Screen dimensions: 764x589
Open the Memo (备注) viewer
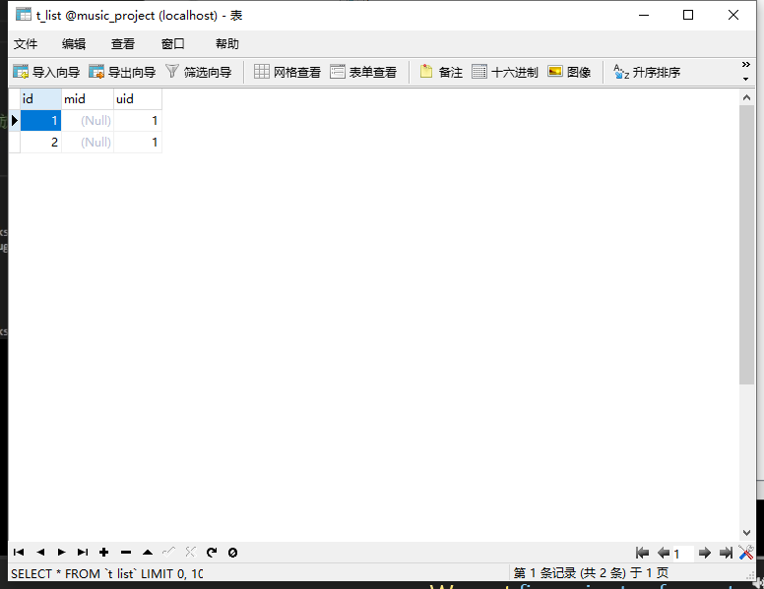(x=441, y=72)
